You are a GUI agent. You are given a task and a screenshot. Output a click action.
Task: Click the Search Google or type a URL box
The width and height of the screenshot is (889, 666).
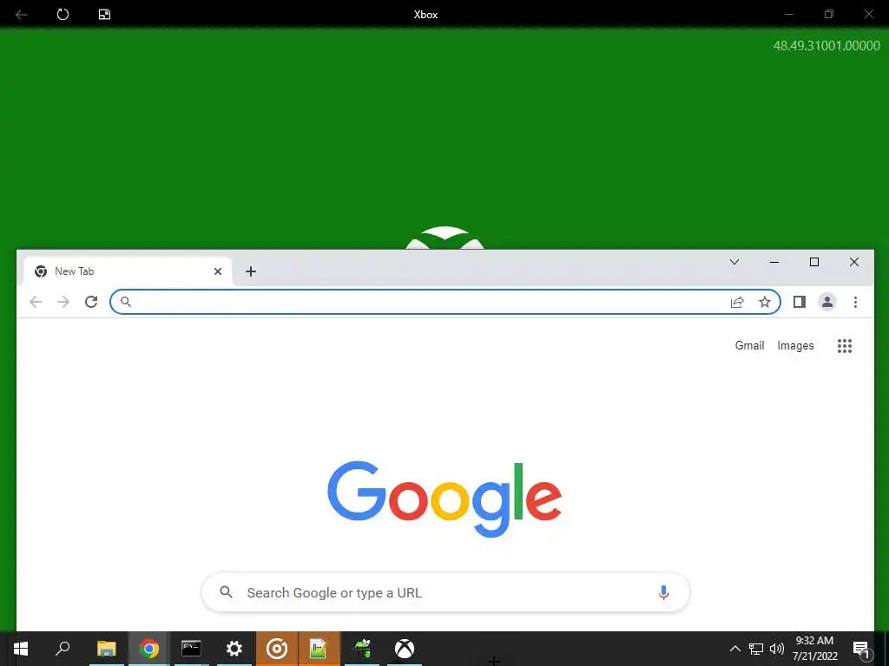pyautogui.click(x=445, y=592)
